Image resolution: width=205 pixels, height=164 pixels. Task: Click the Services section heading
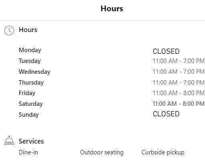(31, 141)
